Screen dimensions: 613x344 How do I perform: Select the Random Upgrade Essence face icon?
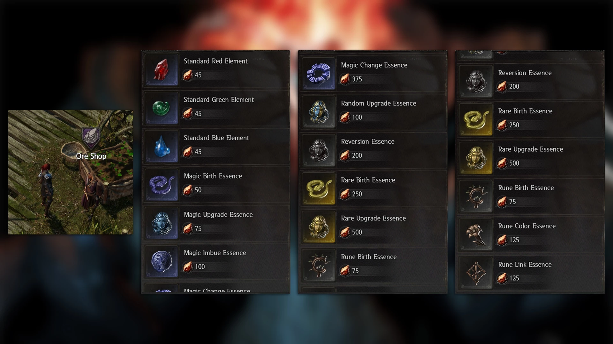(319, 112)
